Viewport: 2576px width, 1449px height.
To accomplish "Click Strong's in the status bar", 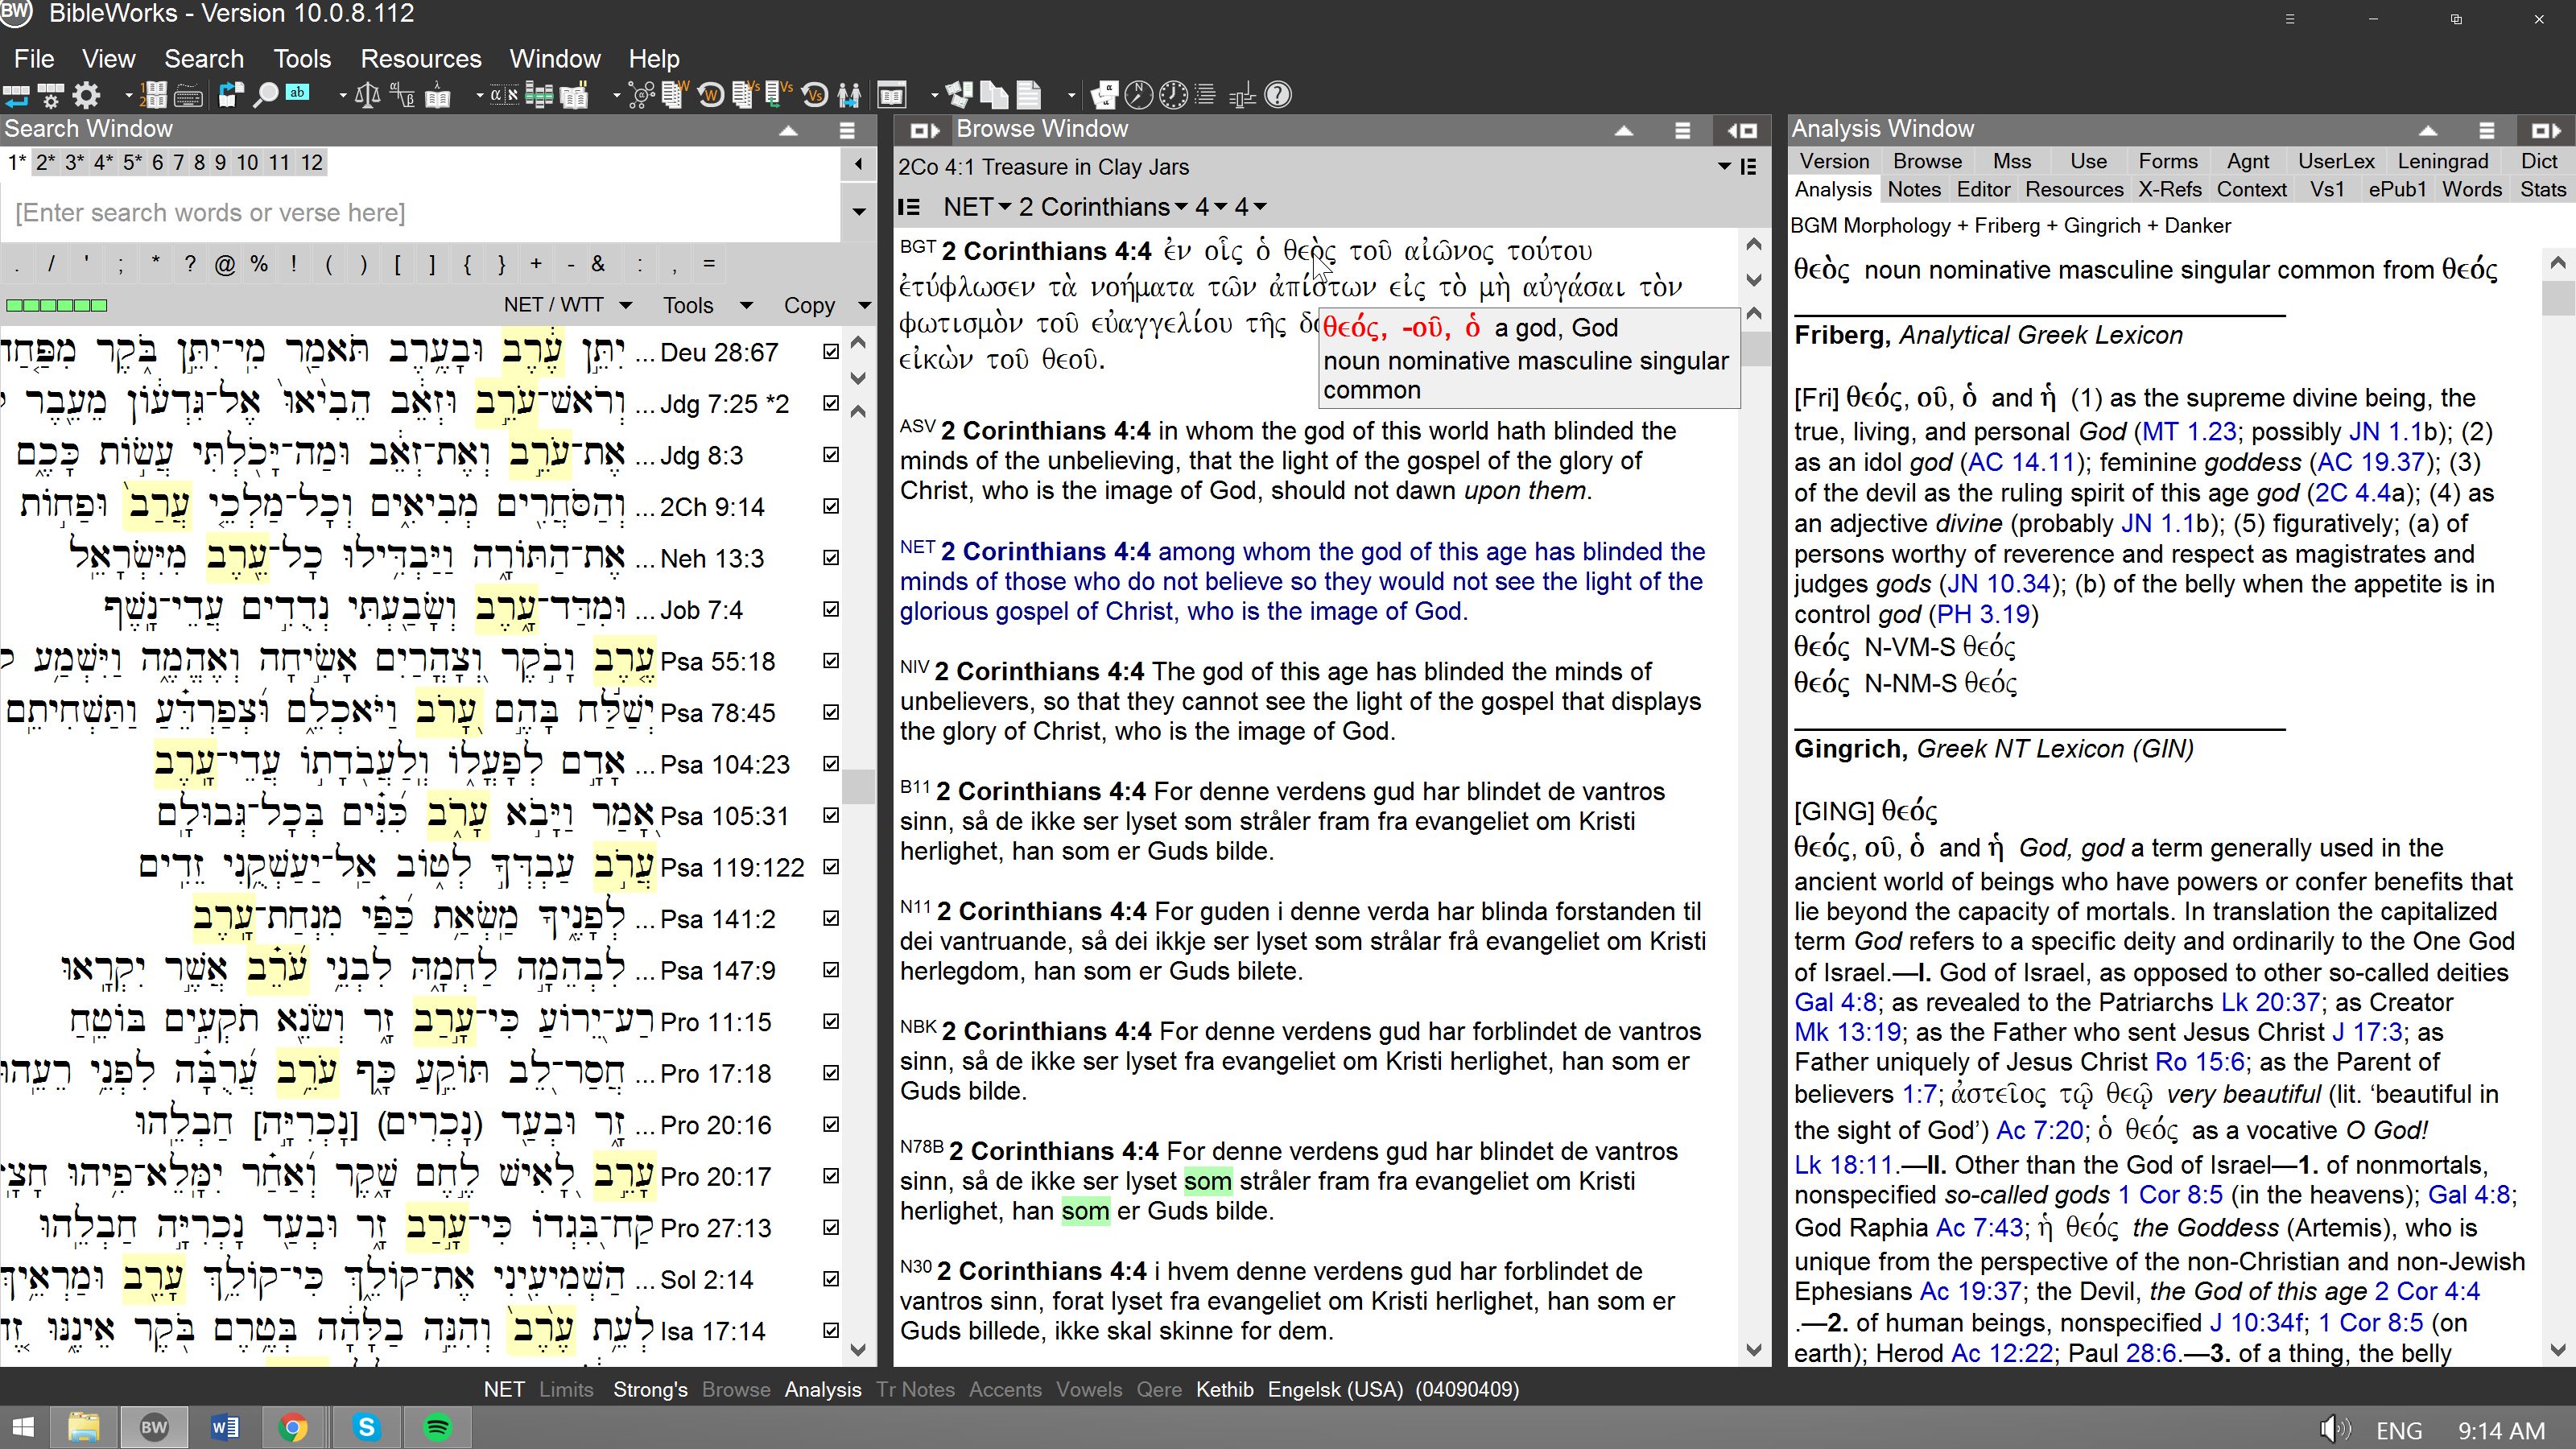I will tap(650, 1389).
